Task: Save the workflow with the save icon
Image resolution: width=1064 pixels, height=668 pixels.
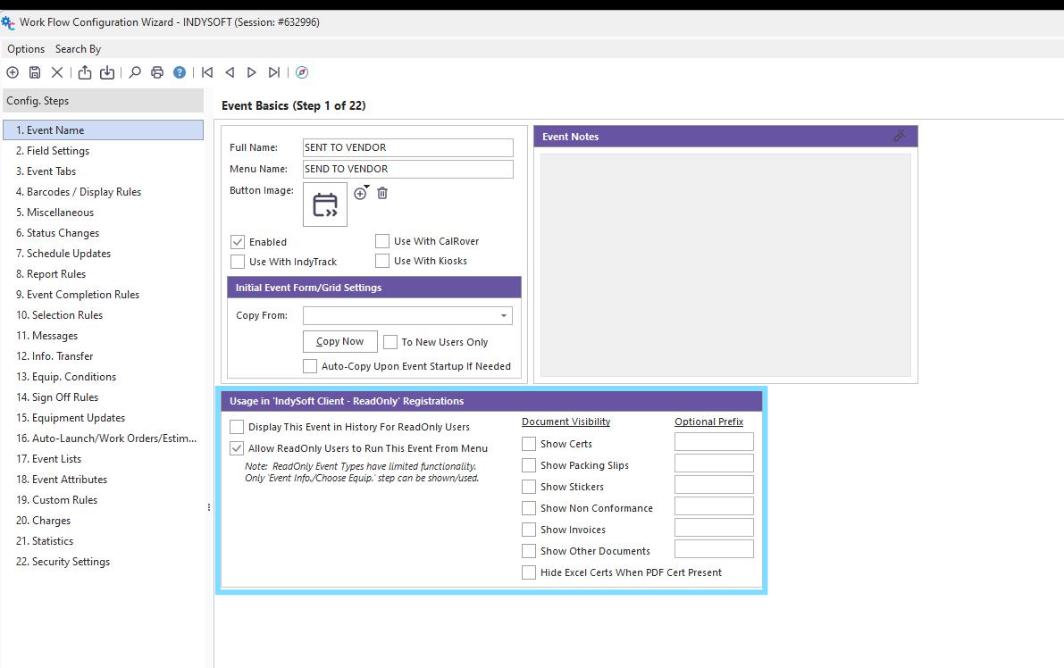Action: click(34, 72)
